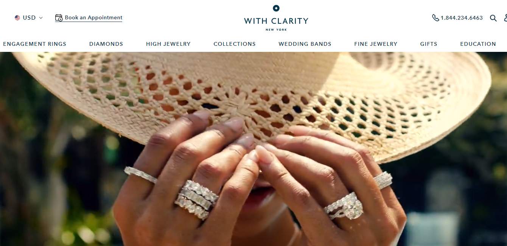
Task: Open the Fine Jewelry menu
Action: pos(376,44)
